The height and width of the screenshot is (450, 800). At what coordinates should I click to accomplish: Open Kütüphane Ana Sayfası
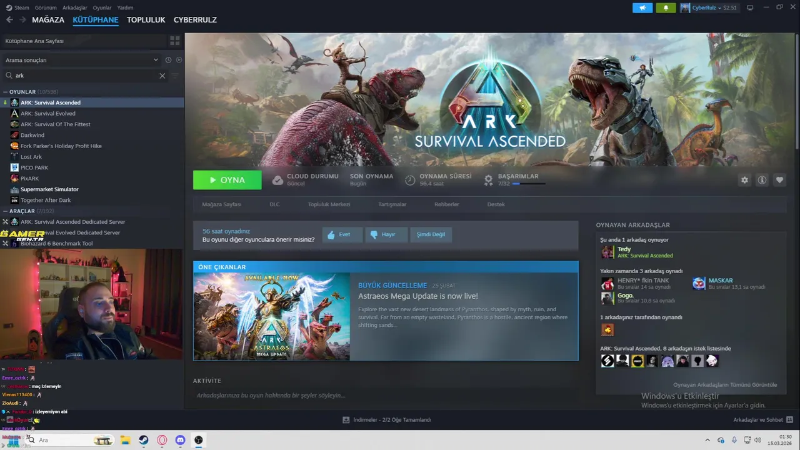pos(82,41)
